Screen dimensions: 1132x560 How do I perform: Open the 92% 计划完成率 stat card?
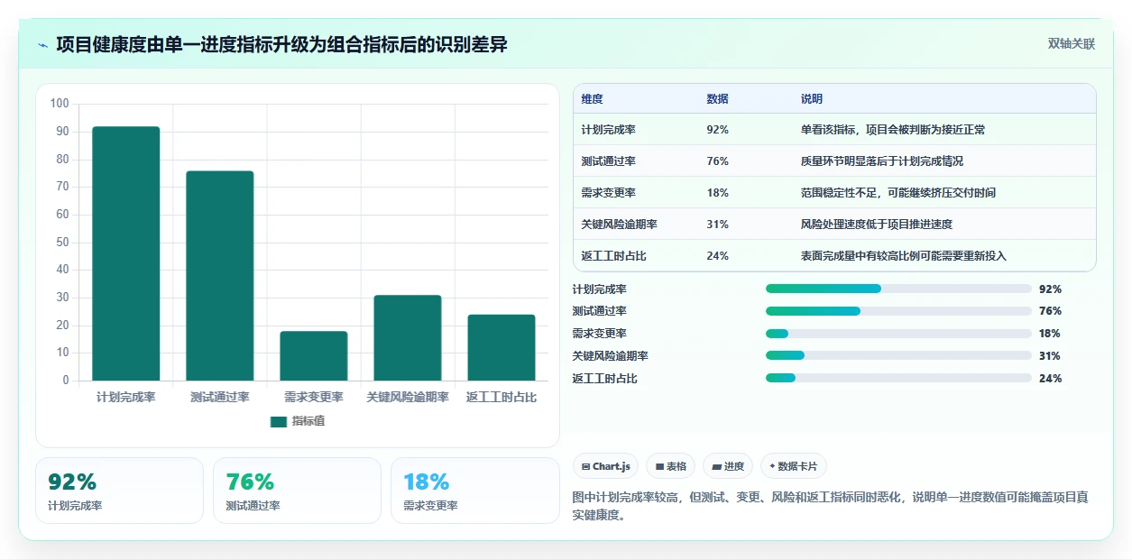point(120,491)
